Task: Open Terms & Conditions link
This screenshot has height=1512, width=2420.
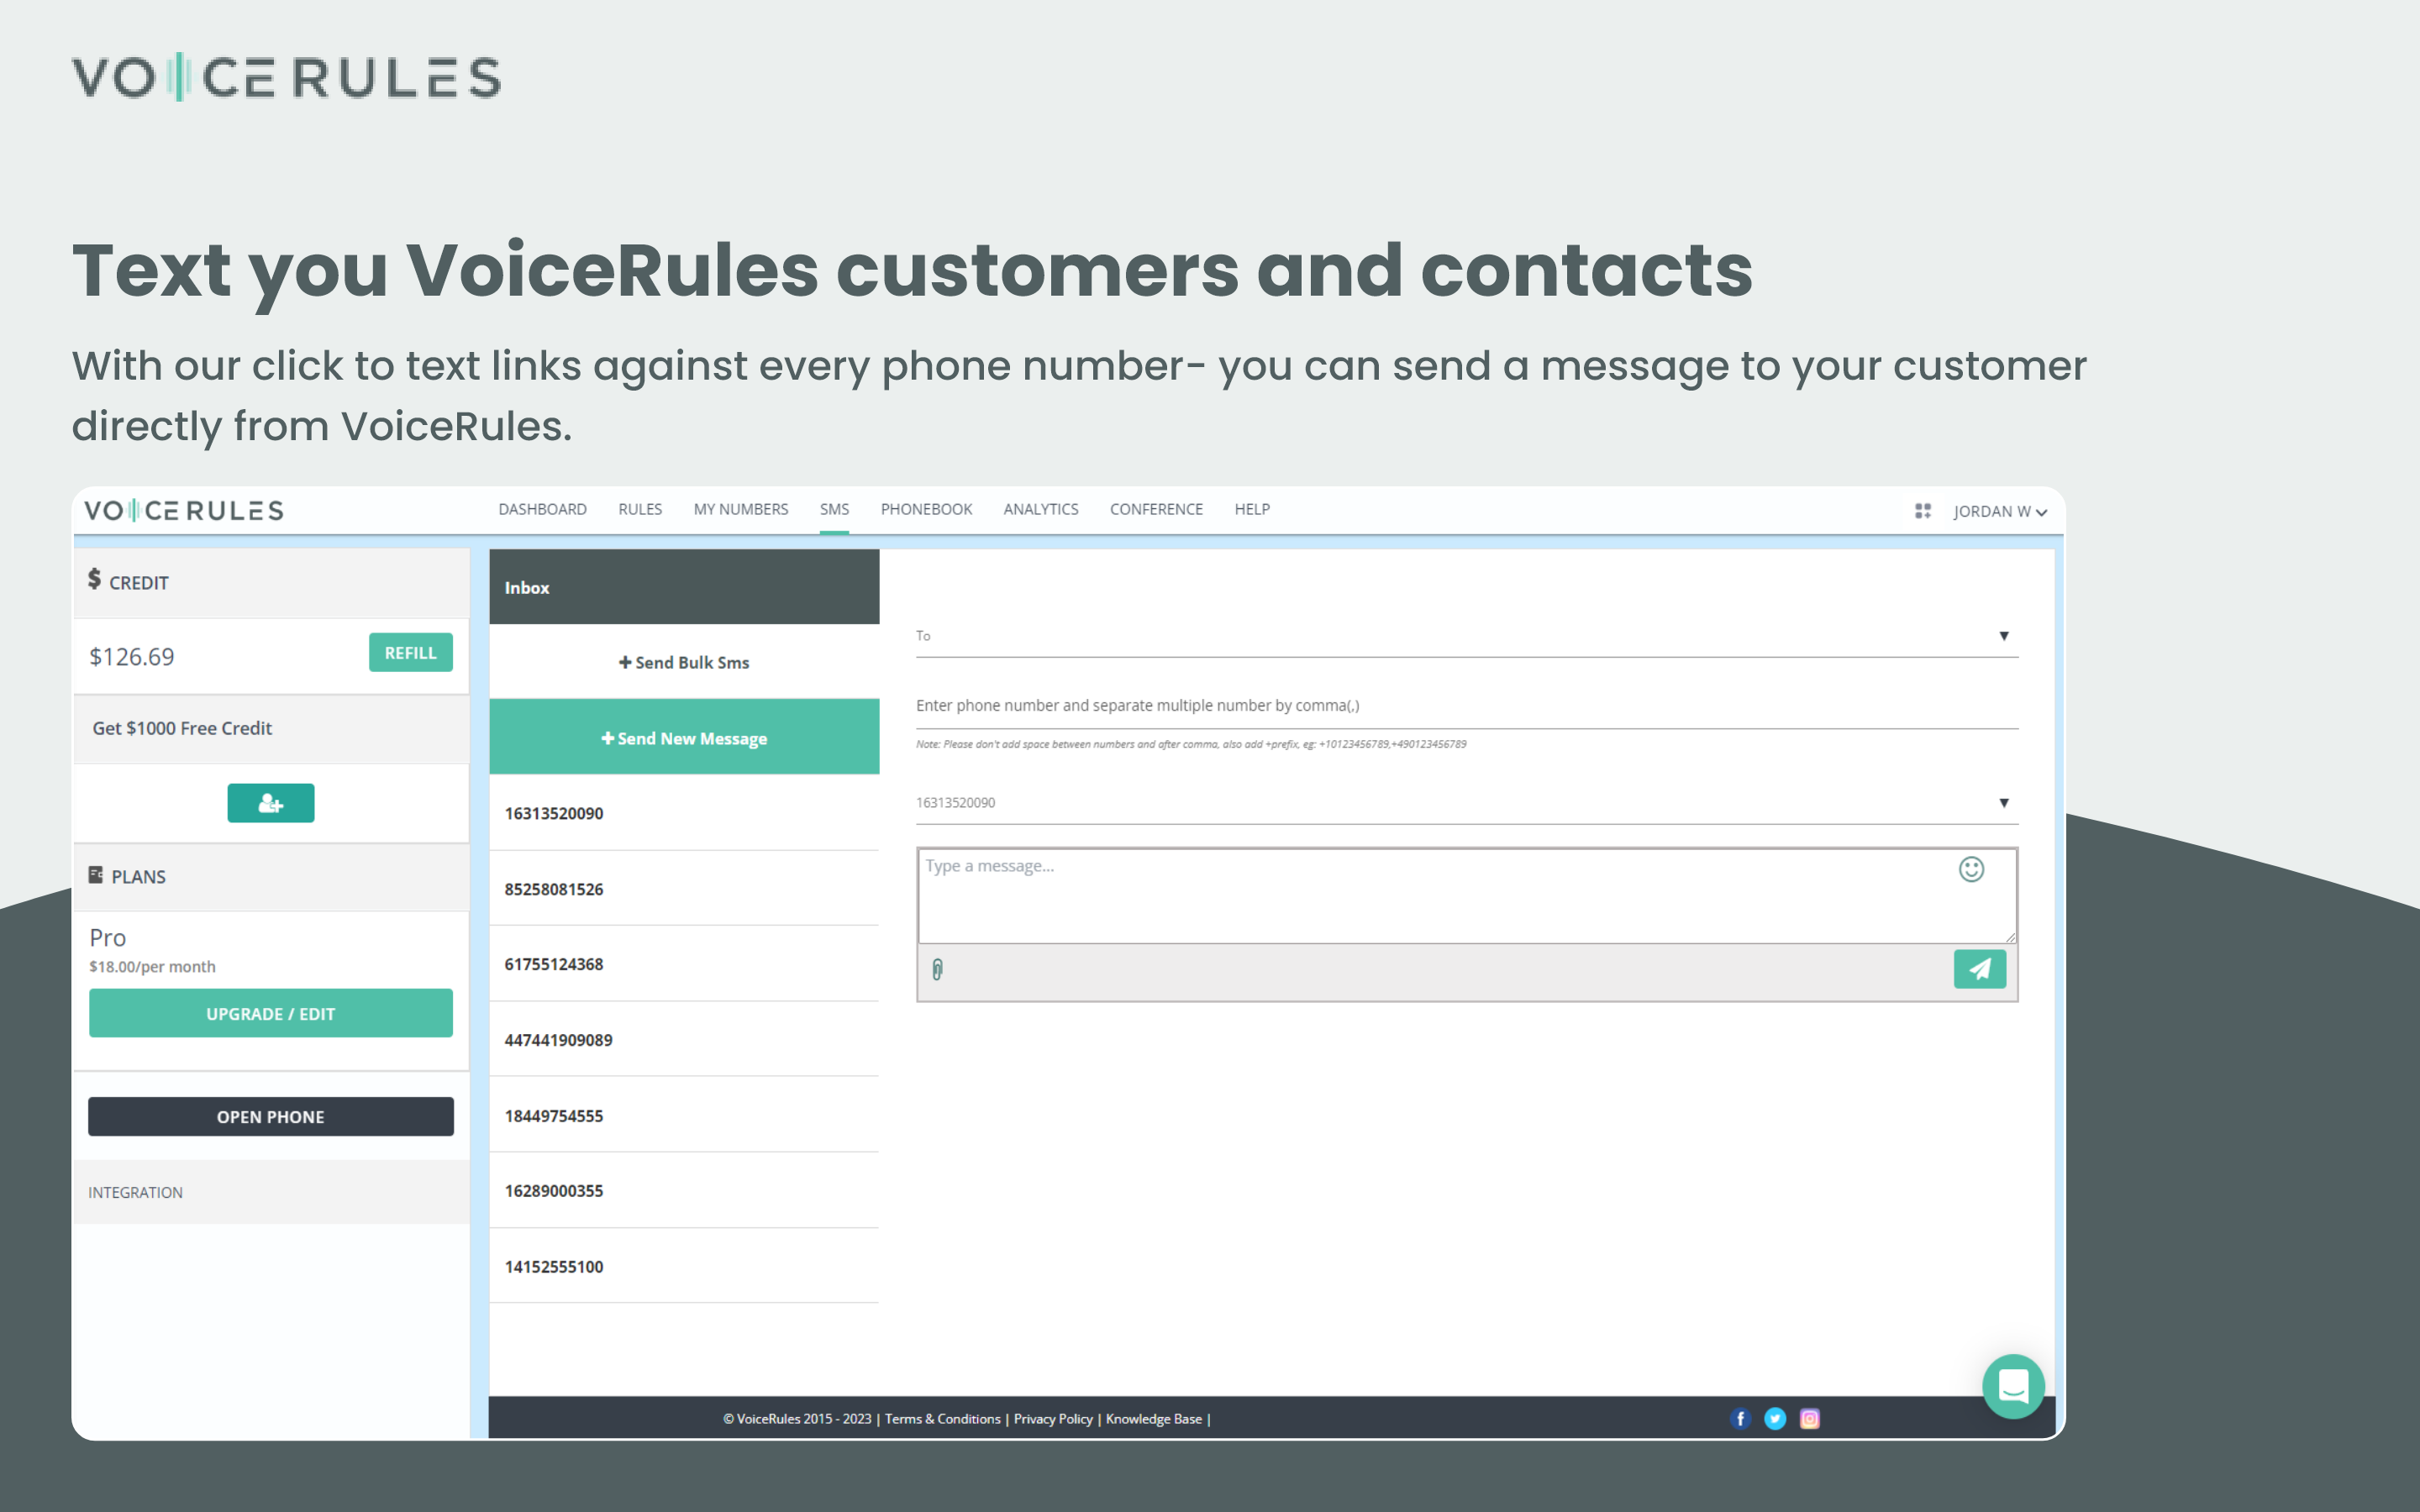Action: tap(942, 1419)
